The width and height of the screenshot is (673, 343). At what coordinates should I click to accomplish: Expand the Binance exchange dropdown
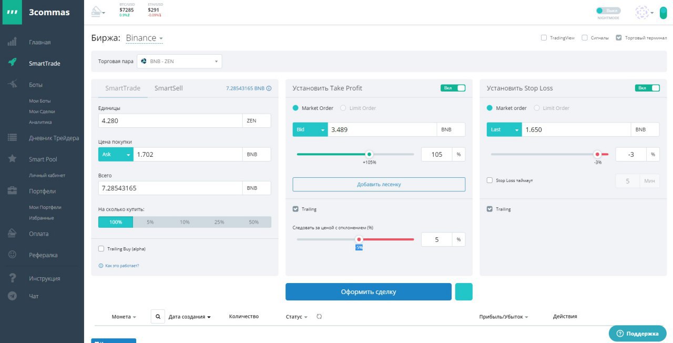point(144,38)
